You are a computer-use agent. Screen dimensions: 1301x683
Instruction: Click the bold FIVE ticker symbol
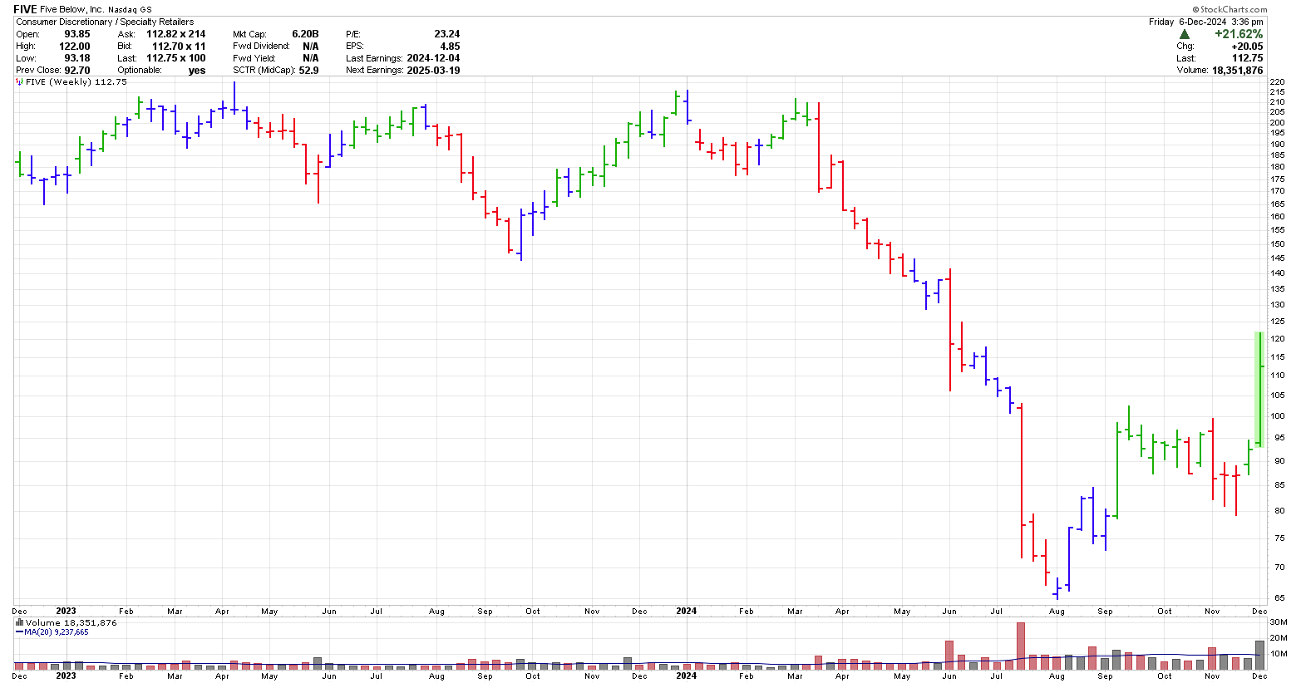coord(26,9)
